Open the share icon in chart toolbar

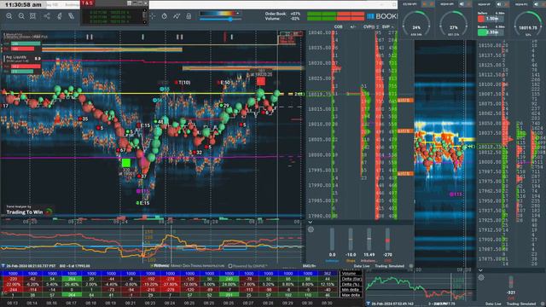(47, 16)
